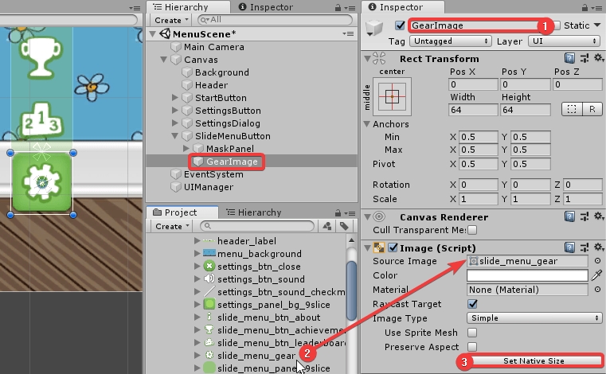Check the Use Sprite Mesh option
This screenshot has height=374, width=606.
473,333
